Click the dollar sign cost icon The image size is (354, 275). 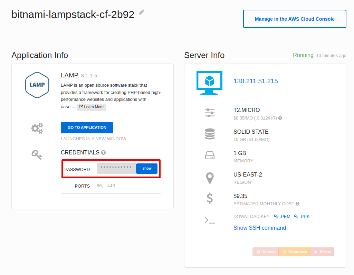pyautogui.click(x=210, y=198)
